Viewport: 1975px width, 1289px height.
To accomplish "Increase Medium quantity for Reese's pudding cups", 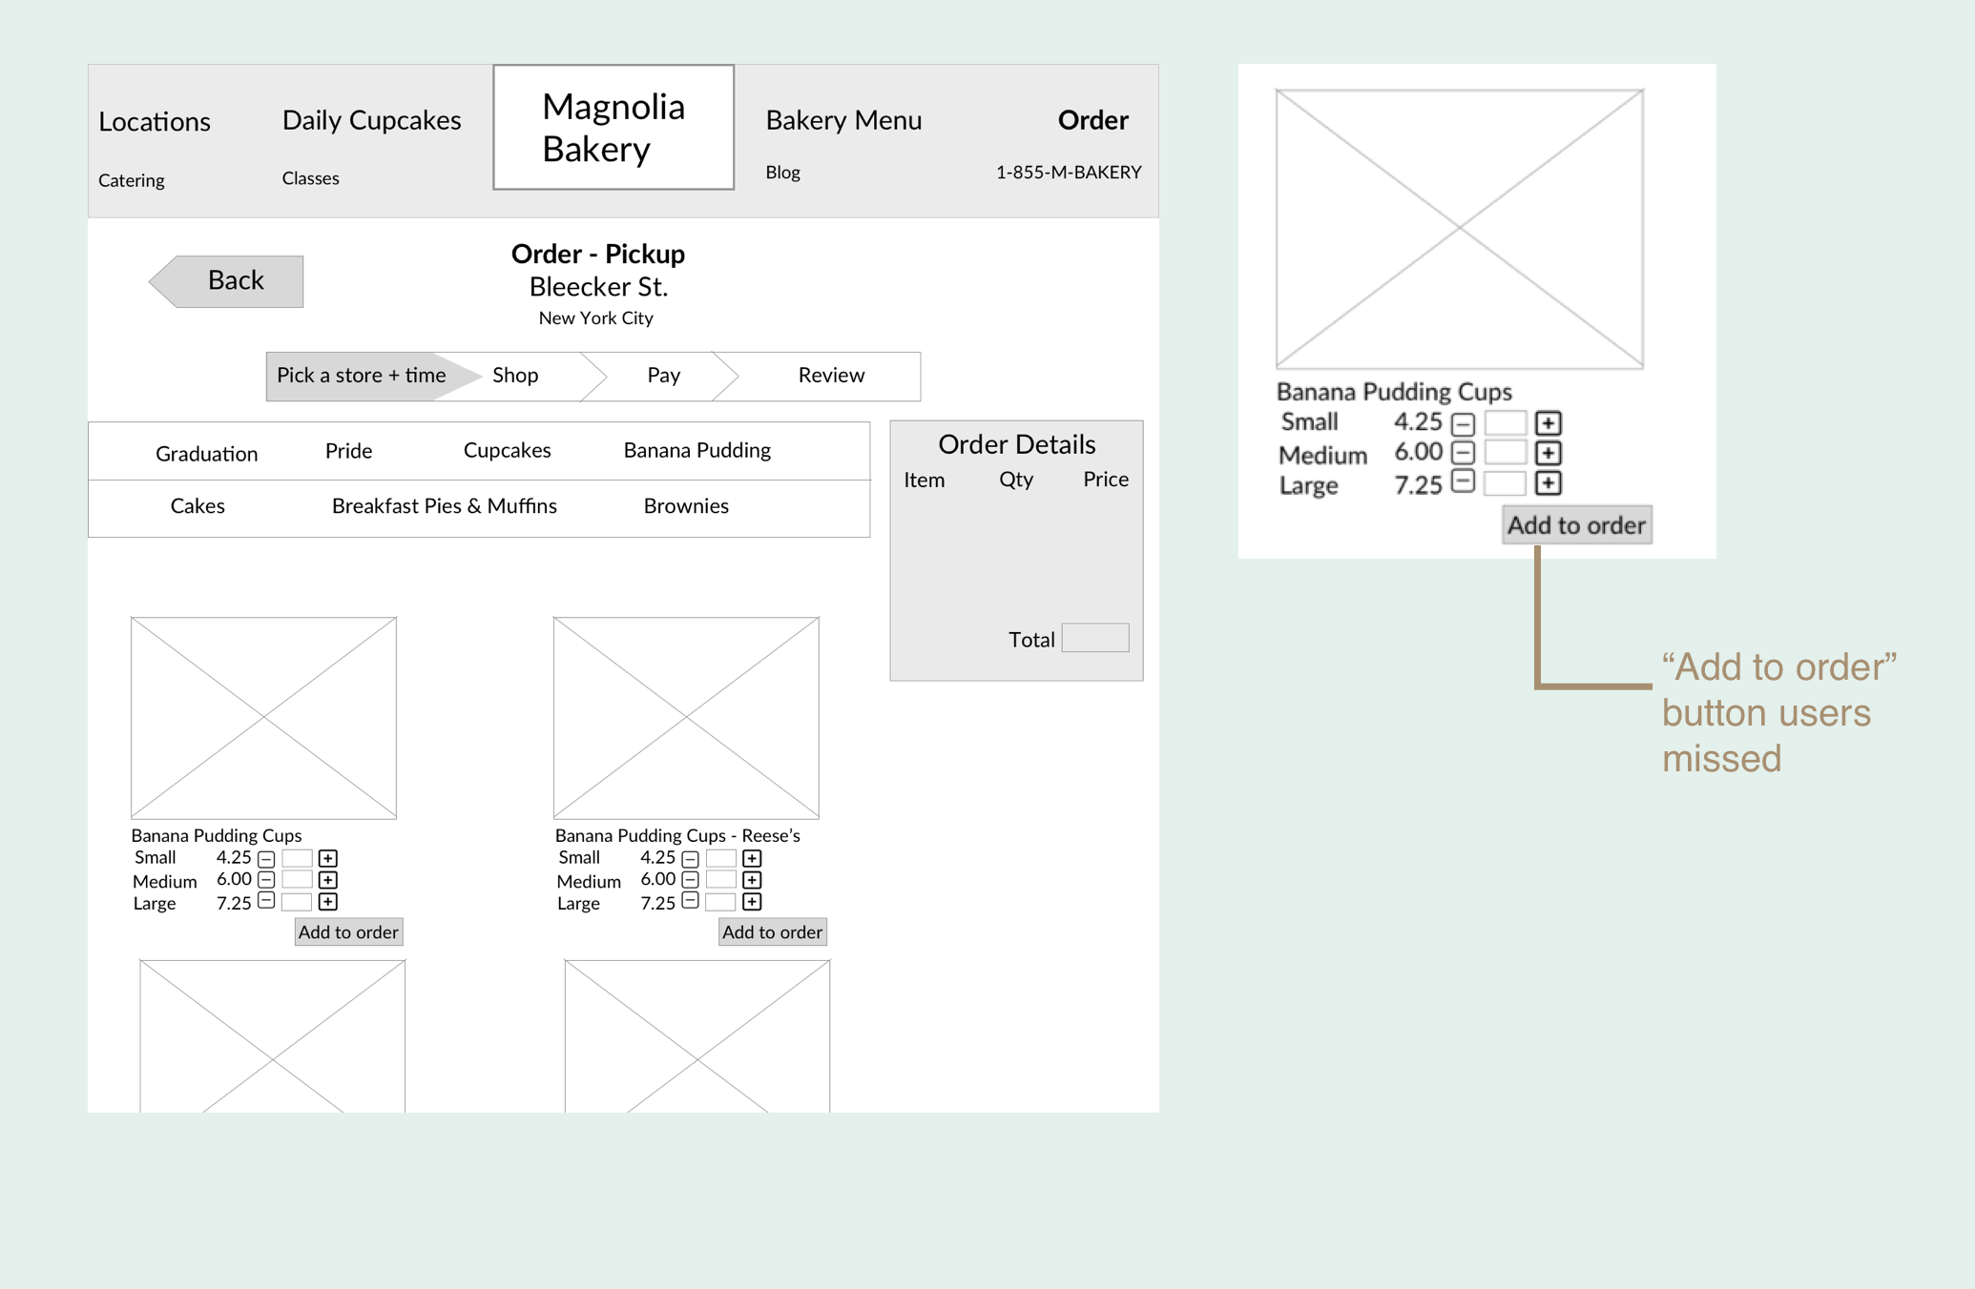I will 752,880.
